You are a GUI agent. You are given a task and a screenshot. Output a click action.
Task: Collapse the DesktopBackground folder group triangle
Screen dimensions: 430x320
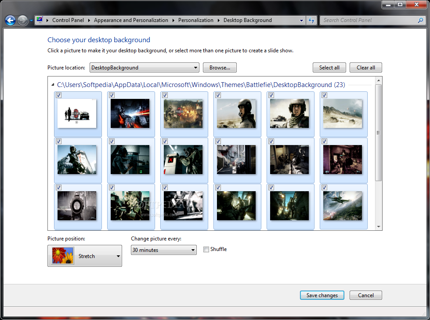point(53,85)
